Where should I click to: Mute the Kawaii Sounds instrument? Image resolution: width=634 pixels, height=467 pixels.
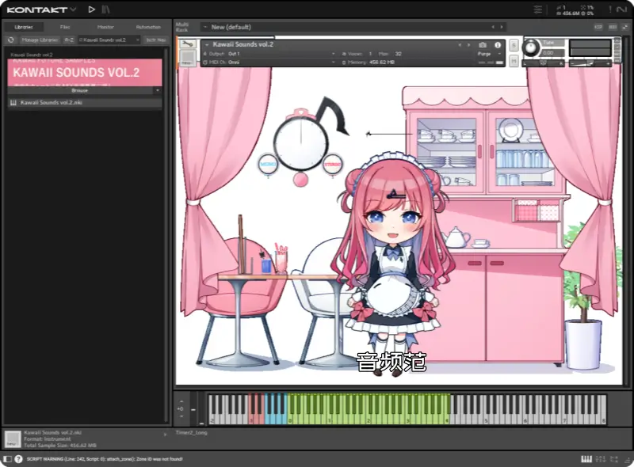pyautogui.click(x=514, y=60)
